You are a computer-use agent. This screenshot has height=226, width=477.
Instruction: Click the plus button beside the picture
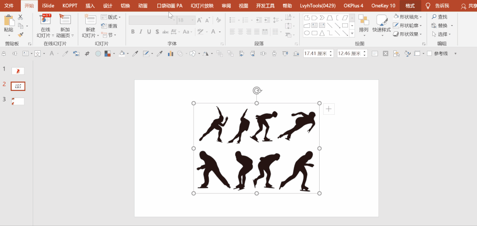[x=329, y=109]
